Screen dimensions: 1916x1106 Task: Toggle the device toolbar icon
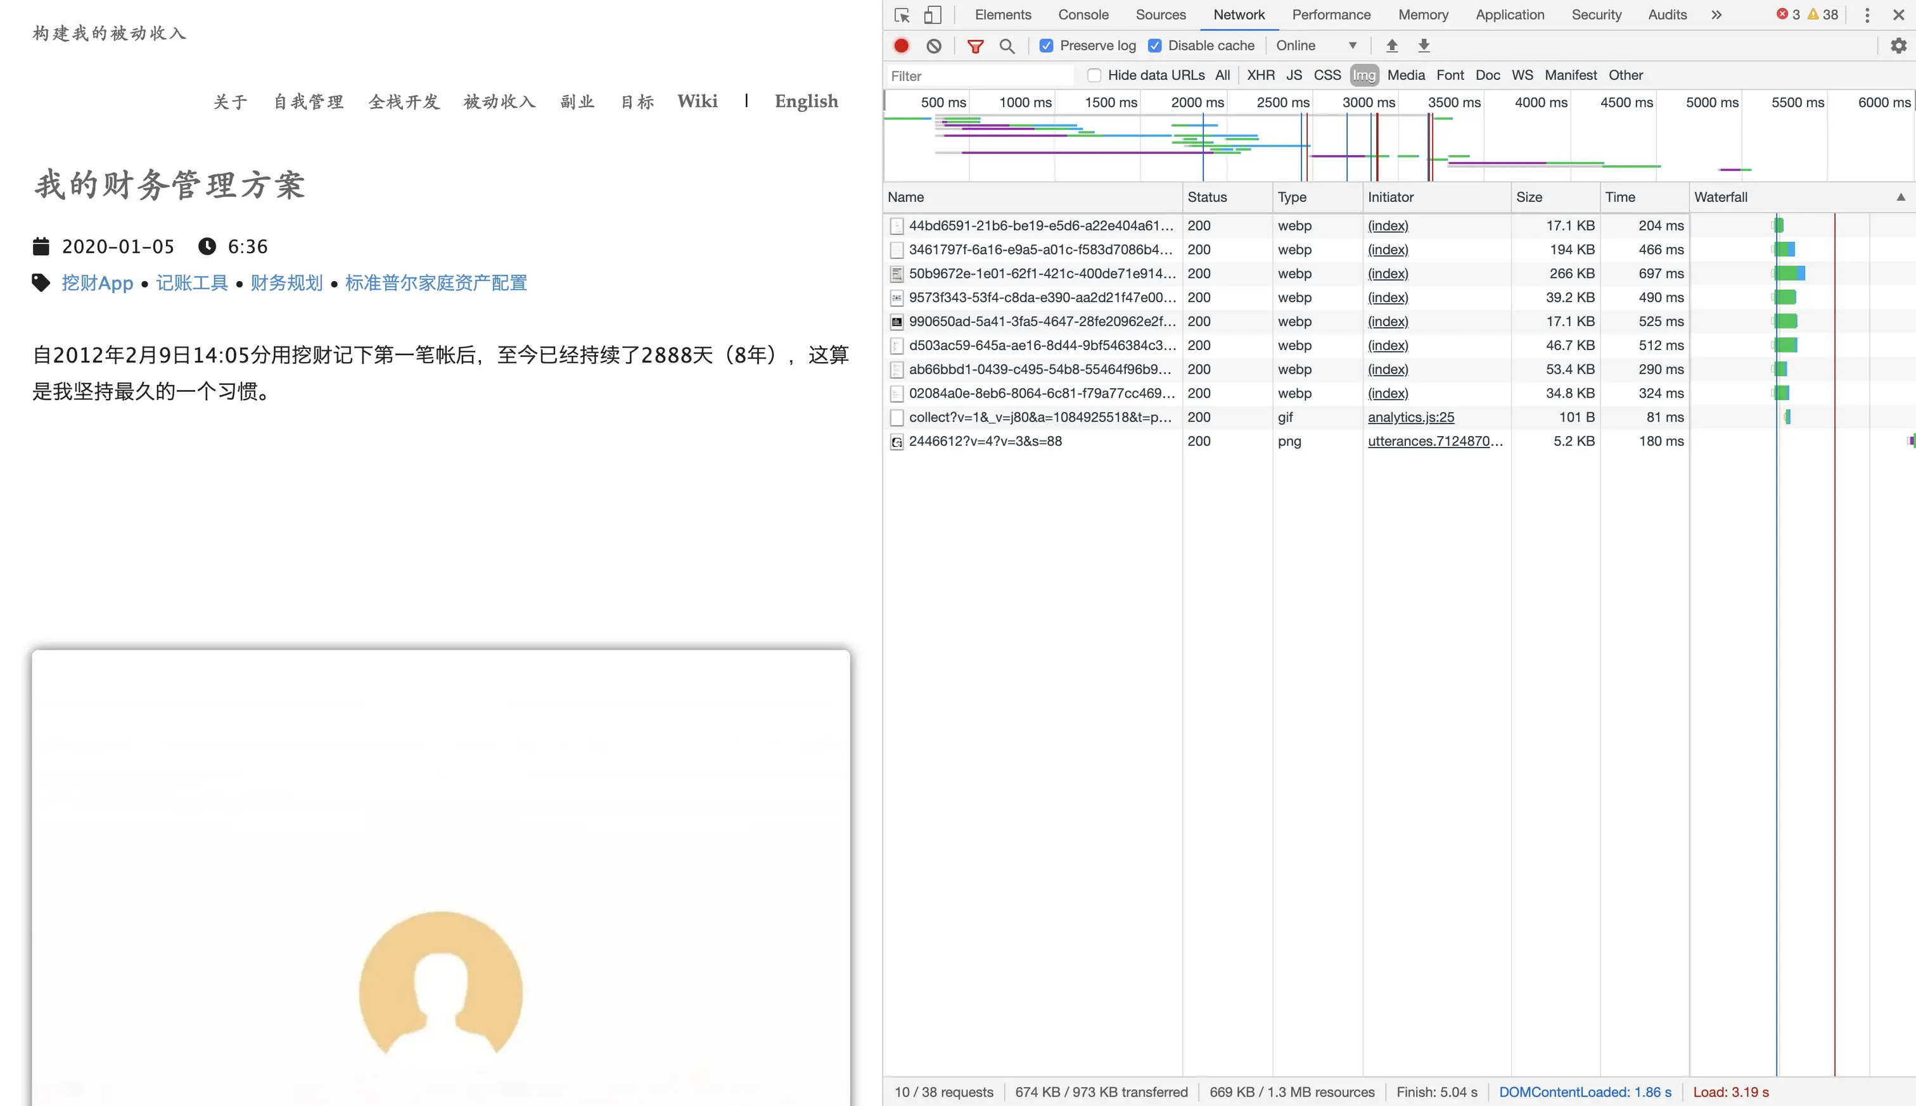(x=933, y=15)
